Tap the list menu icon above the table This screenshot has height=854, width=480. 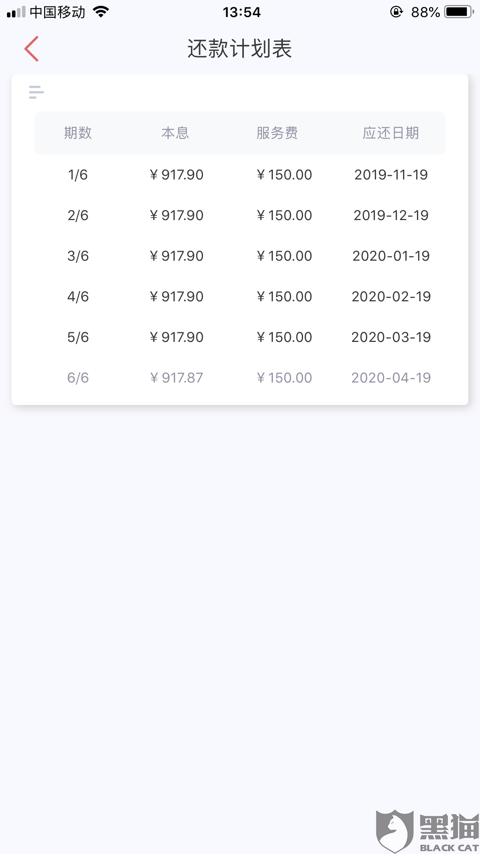36,92
